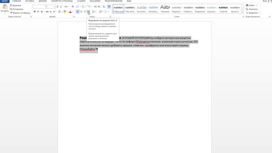Click the multilevel list icon
This screenshot has height=153, width=272.
89,7
